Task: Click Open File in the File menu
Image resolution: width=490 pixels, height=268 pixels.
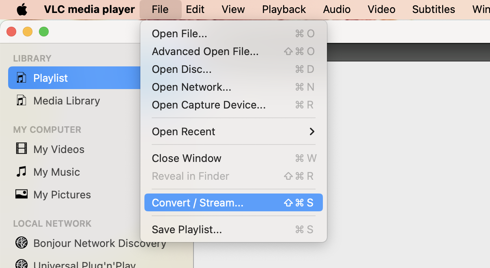Action: 180,33
